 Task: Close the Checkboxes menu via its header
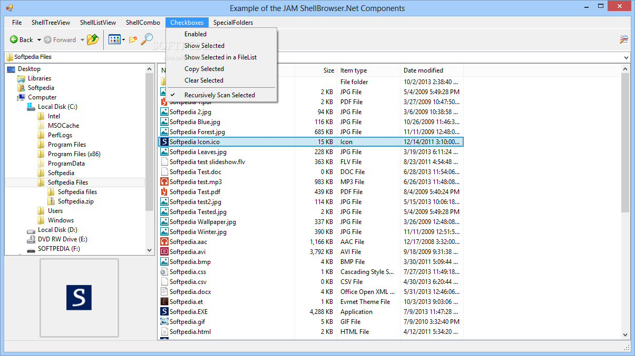pyautogui.click(x=187, y=23)
